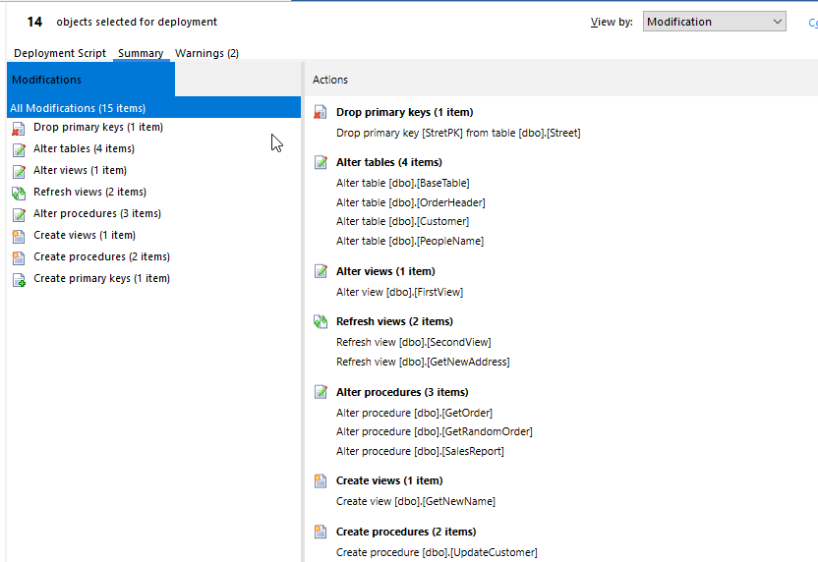This screenshot has height=562, width=818.
Task: Click the Refresh views icon in Actions pane
Action: [x=321, y=321]
